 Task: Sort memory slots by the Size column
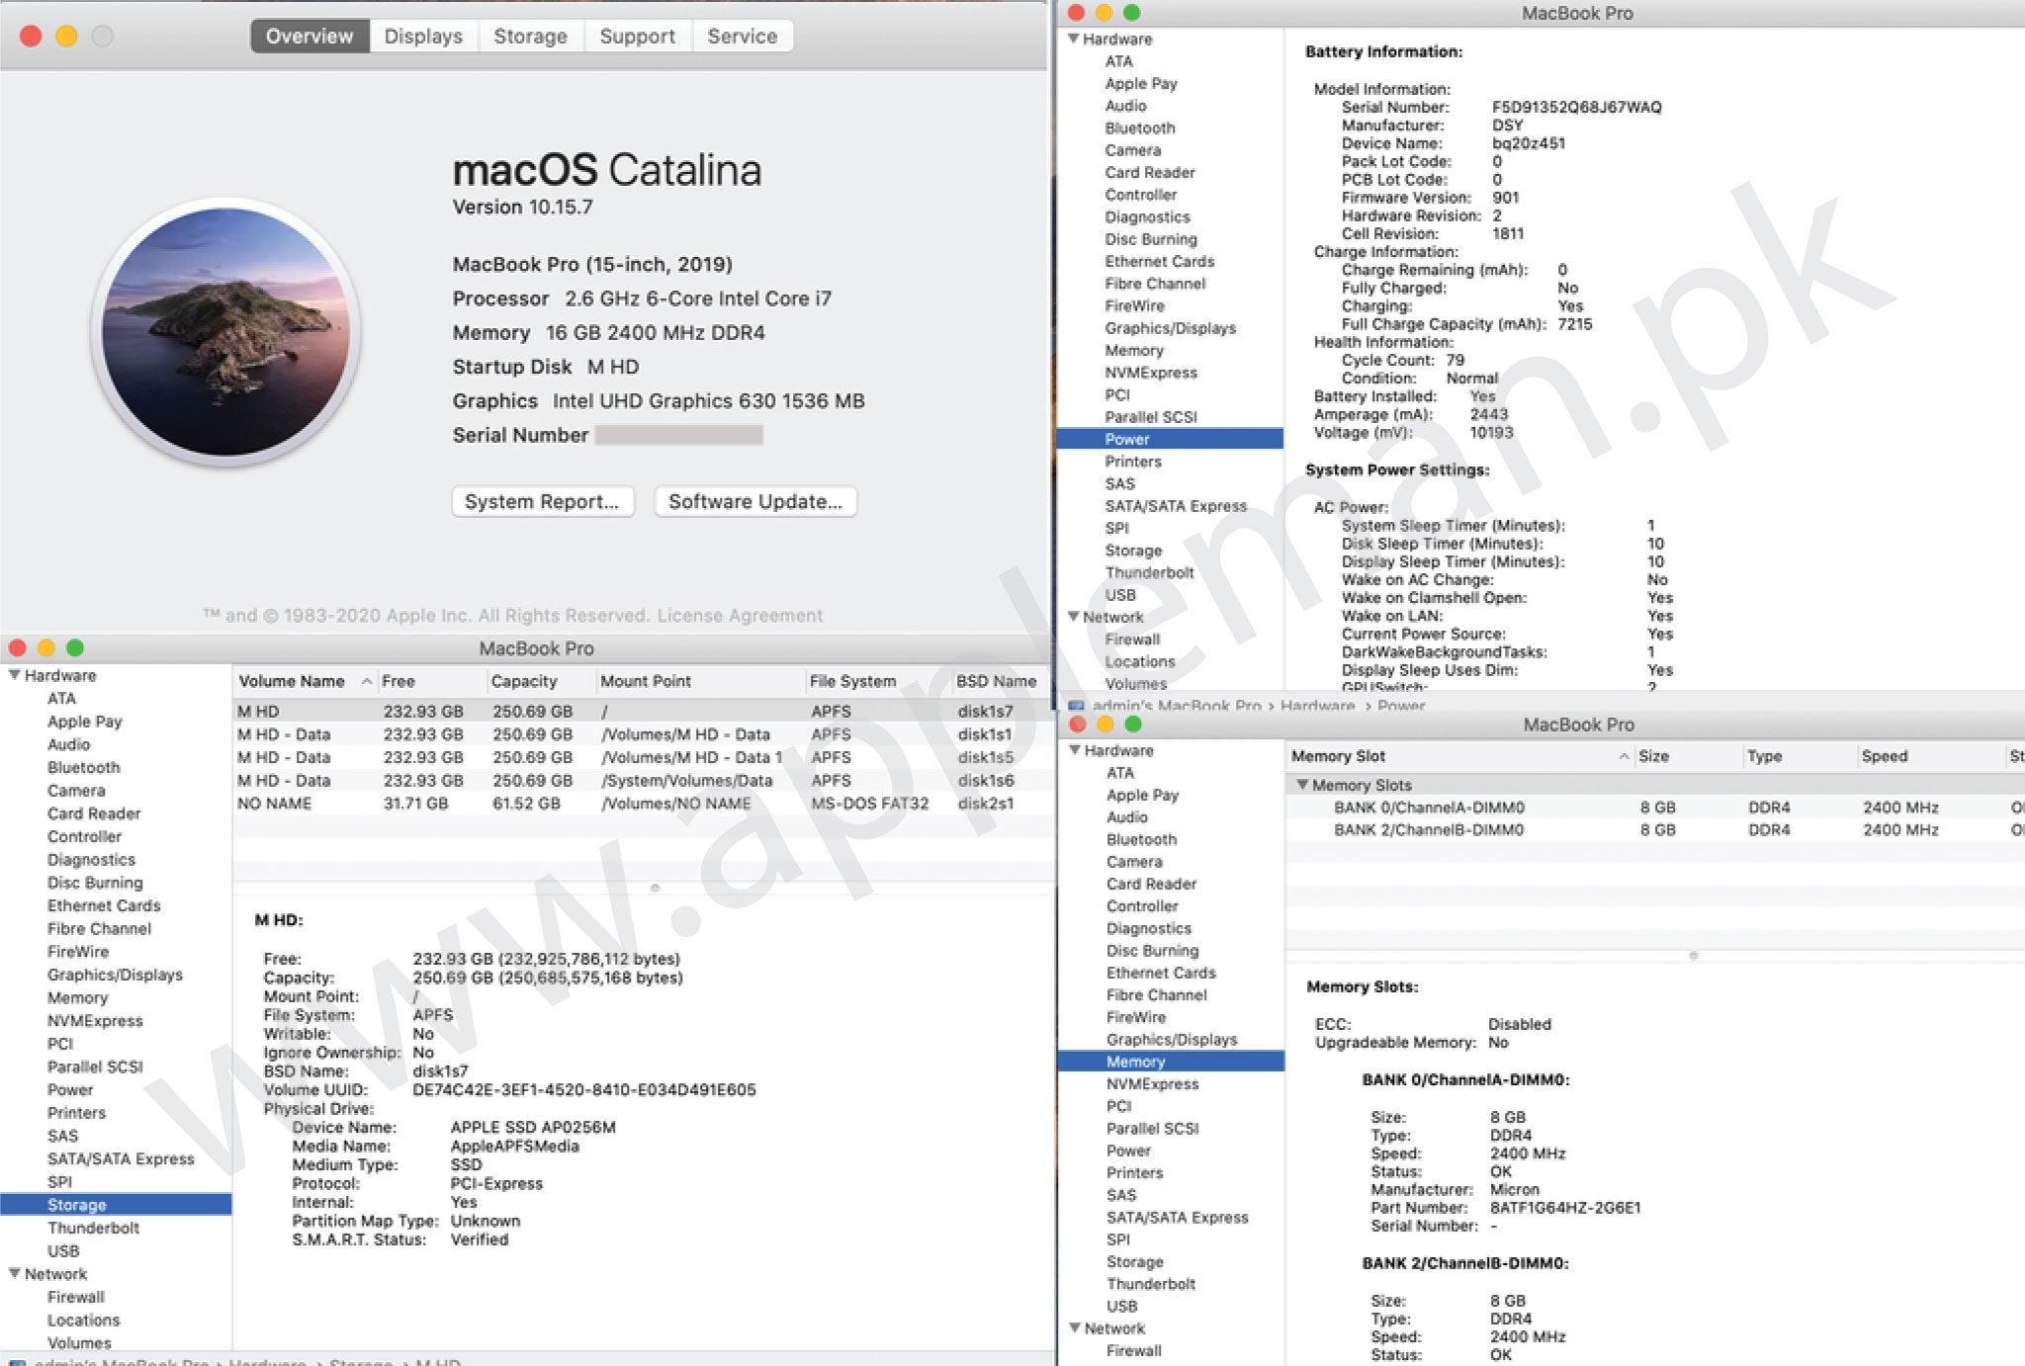1687,756
